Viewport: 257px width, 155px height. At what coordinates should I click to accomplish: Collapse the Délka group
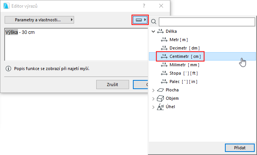[x=154, y=31]
